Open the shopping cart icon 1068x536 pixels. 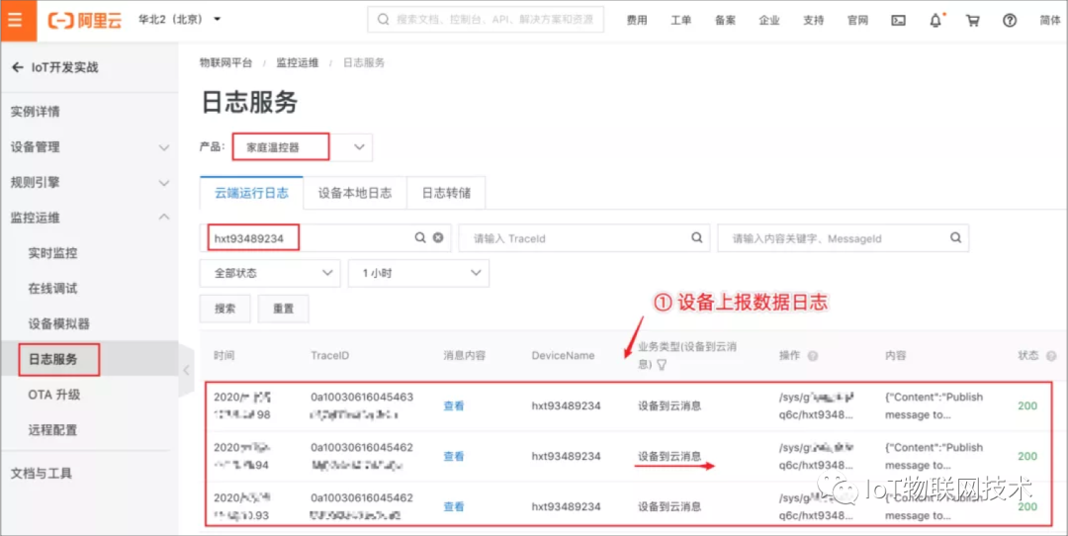(x=973, y=21)
